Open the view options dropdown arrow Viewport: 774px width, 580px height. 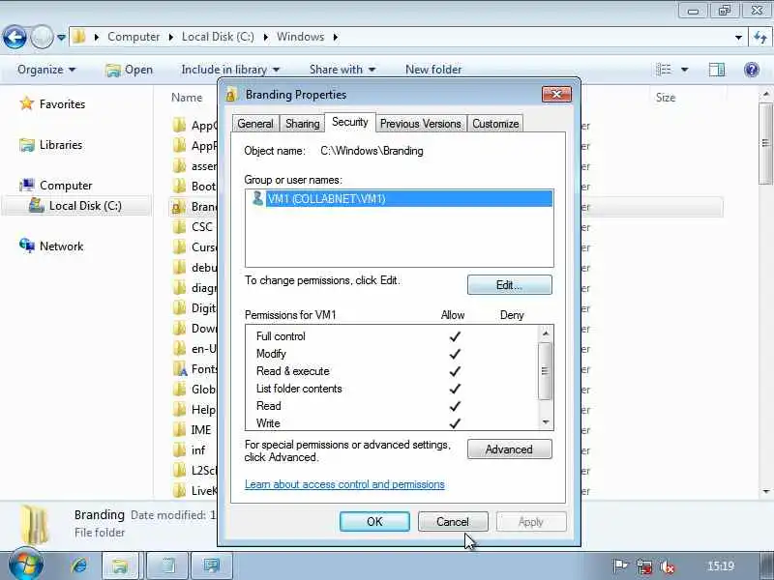(x=685, y=70)
